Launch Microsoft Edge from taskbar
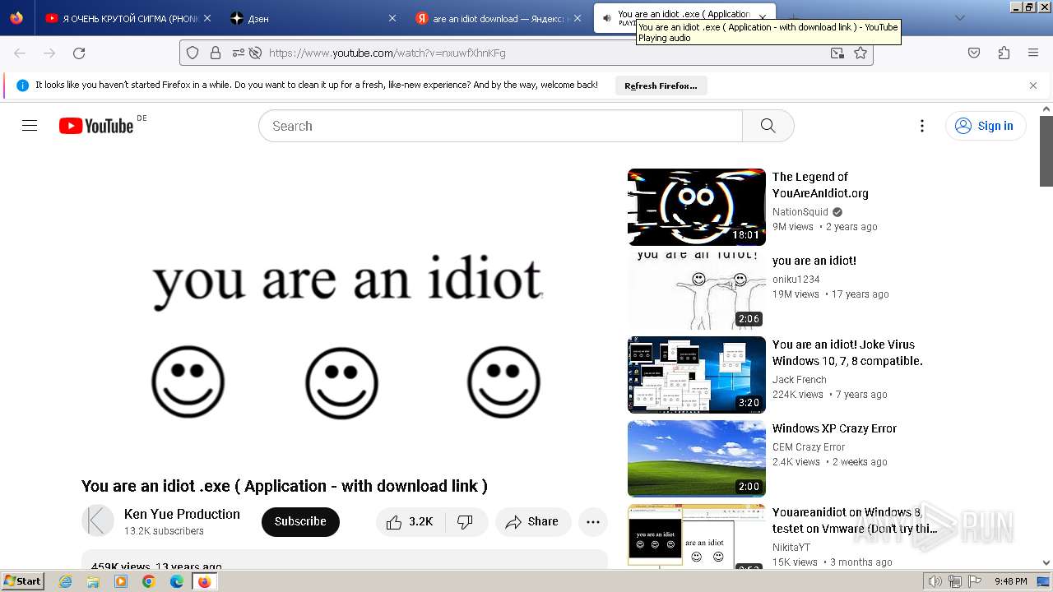Screen dimensions: 1053x592 (x=177, y=581)
